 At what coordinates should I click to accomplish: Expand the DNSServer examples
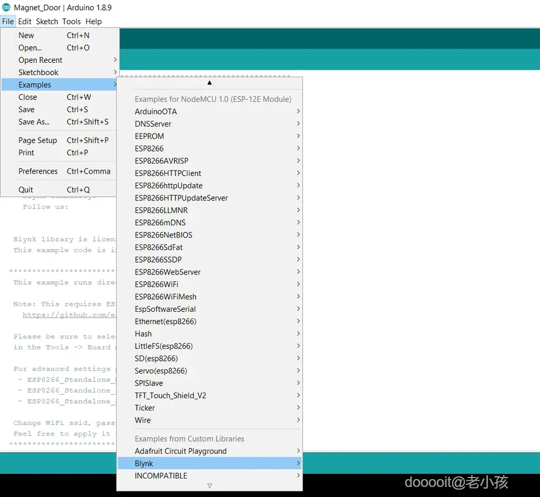[209, 124]
